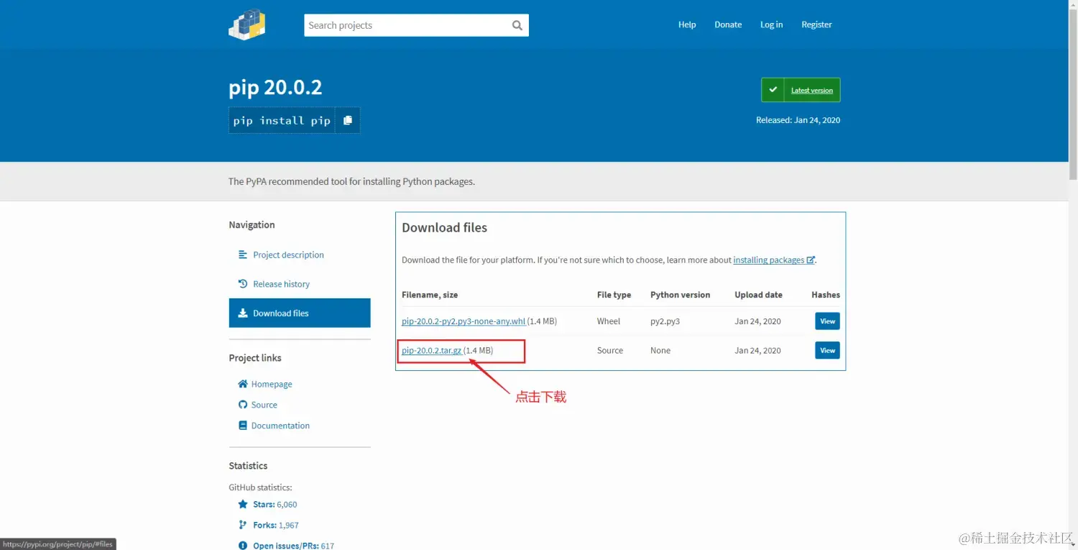Open the Donate page
Viewport: 1078px width, 550px height.
point(728,24)
